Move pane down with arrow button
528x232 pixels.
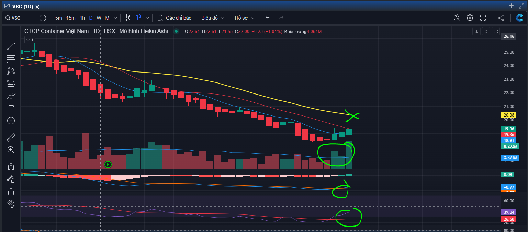point(476,31)
